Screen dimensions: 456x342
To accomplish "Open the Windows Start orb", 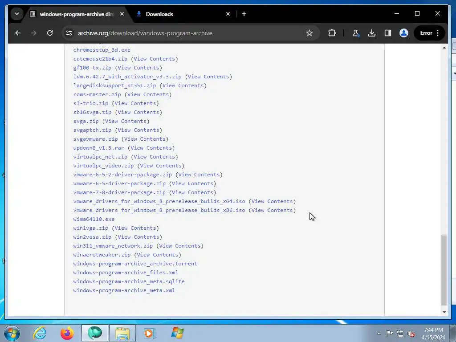I will (x=12, y=333).
